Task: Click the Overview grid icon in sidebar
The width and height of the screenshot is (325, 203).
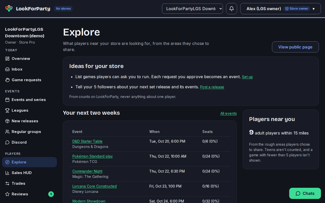Action: (7, 59)
